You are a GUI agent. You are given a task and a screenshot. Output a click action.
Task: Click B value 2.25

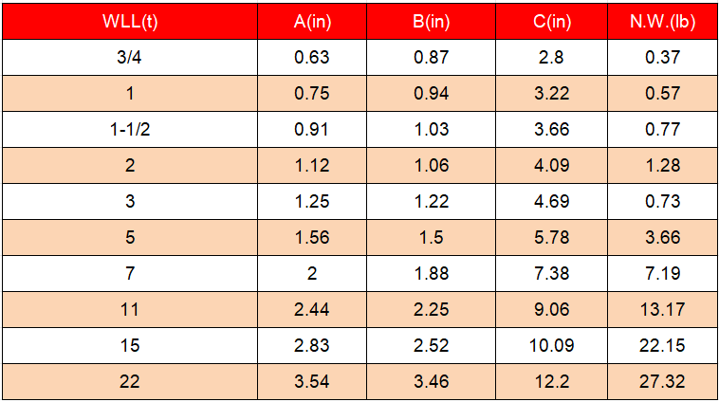point(431,310)
